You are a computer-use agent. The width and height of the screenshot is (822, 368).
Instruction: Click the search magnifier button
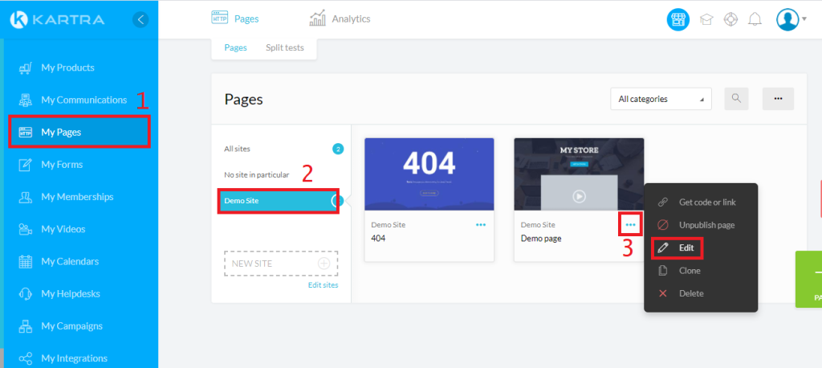coord(735,99)
